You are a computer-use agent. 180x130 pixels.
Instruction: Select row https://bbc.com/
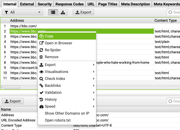(81, 26)
